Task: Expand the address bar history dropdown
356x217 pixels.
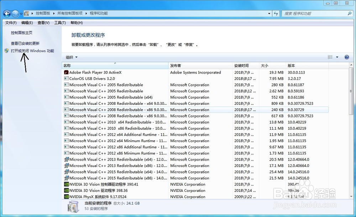Action: [x=269, y=13]
